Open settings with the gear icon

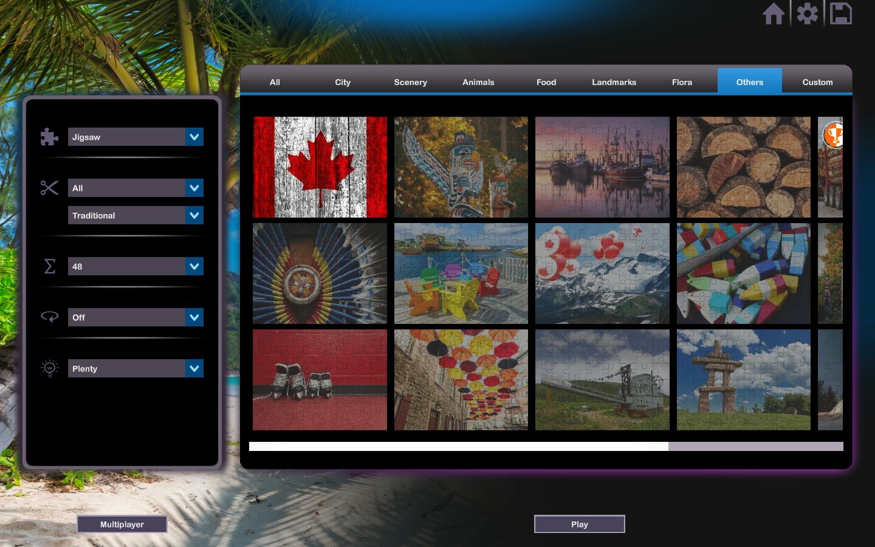[807, 13]
